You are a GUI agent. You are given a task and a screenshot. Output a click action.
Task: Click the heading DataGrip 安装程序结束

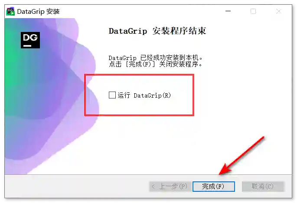[x=157, y=31]
